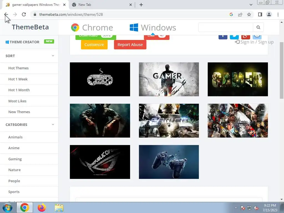Open the taskbar clock showing 9:22 PM
This screenshot has height=213, width=284.
point(270,208)
